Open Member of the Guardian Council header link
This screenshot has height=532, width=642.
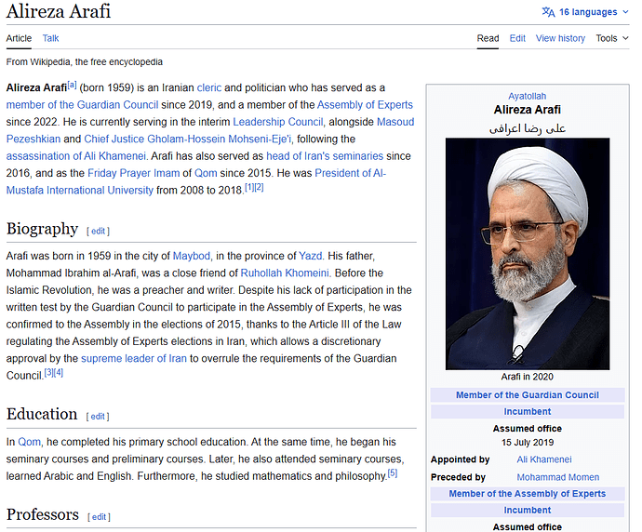(527, 395)
